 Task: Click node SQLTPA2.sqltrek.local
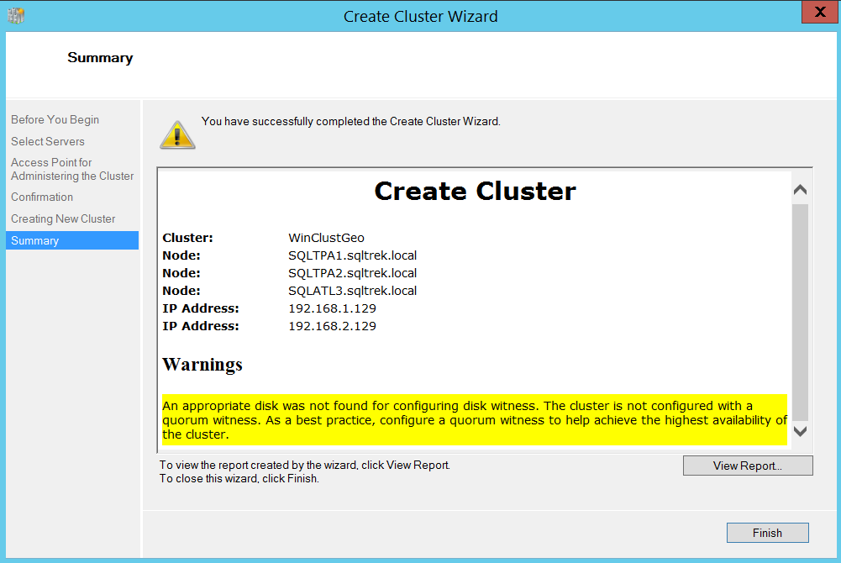[x=352, y=273]
